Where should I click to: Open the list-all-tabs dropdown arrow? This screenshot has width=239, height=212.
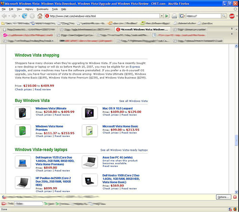pos(236,29)
